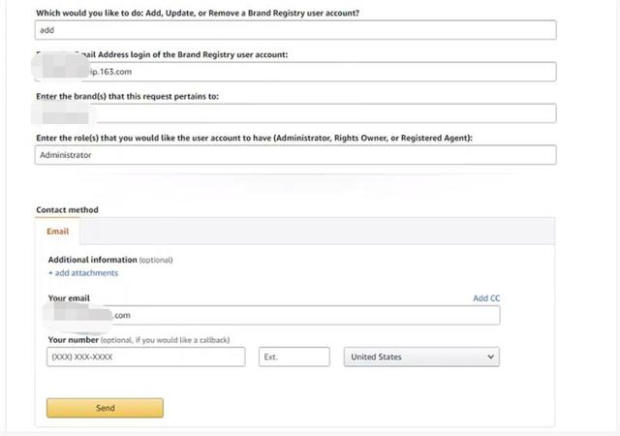
Task: Click the Brand Registry login email field
Action: tap(295, 72)
